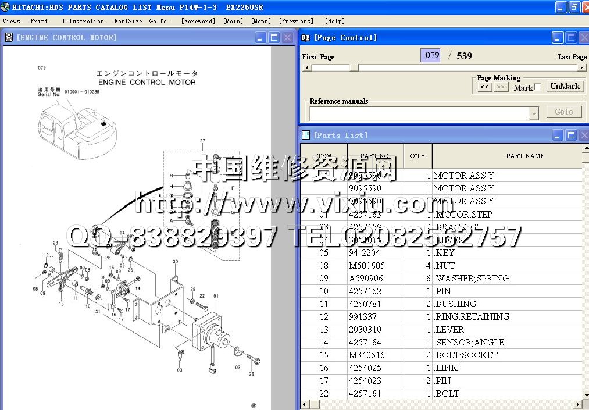
Task: Tick the Mark page checkbox
Action: click(x=538, y=87)
